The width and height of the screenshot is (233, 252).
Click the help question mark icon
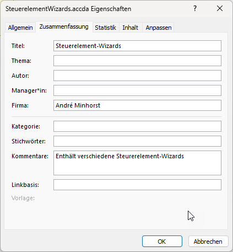(x=195, y=8)
